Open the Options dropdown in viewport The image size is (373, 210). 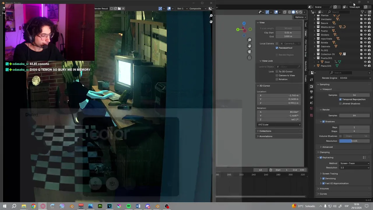pyautogui.click(x=300, y=17)
